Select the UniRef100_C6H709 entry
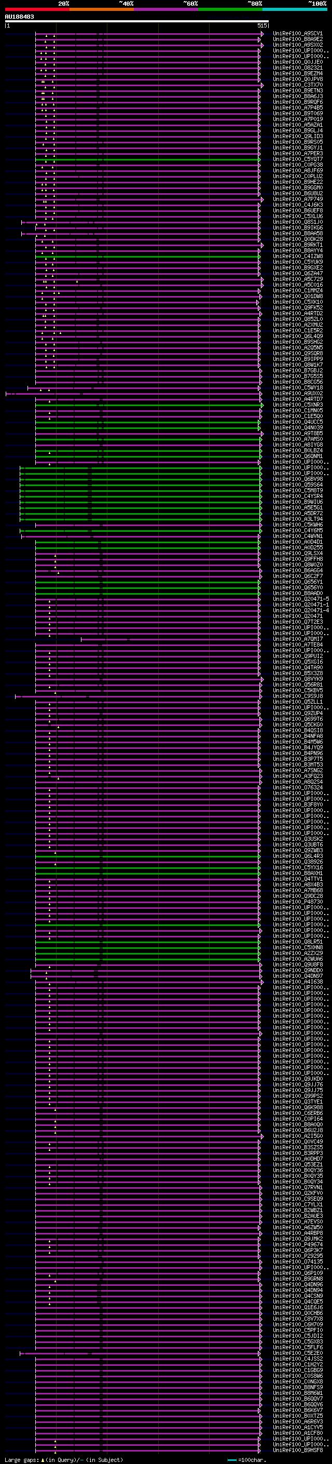 click(x=298, y=1324)
